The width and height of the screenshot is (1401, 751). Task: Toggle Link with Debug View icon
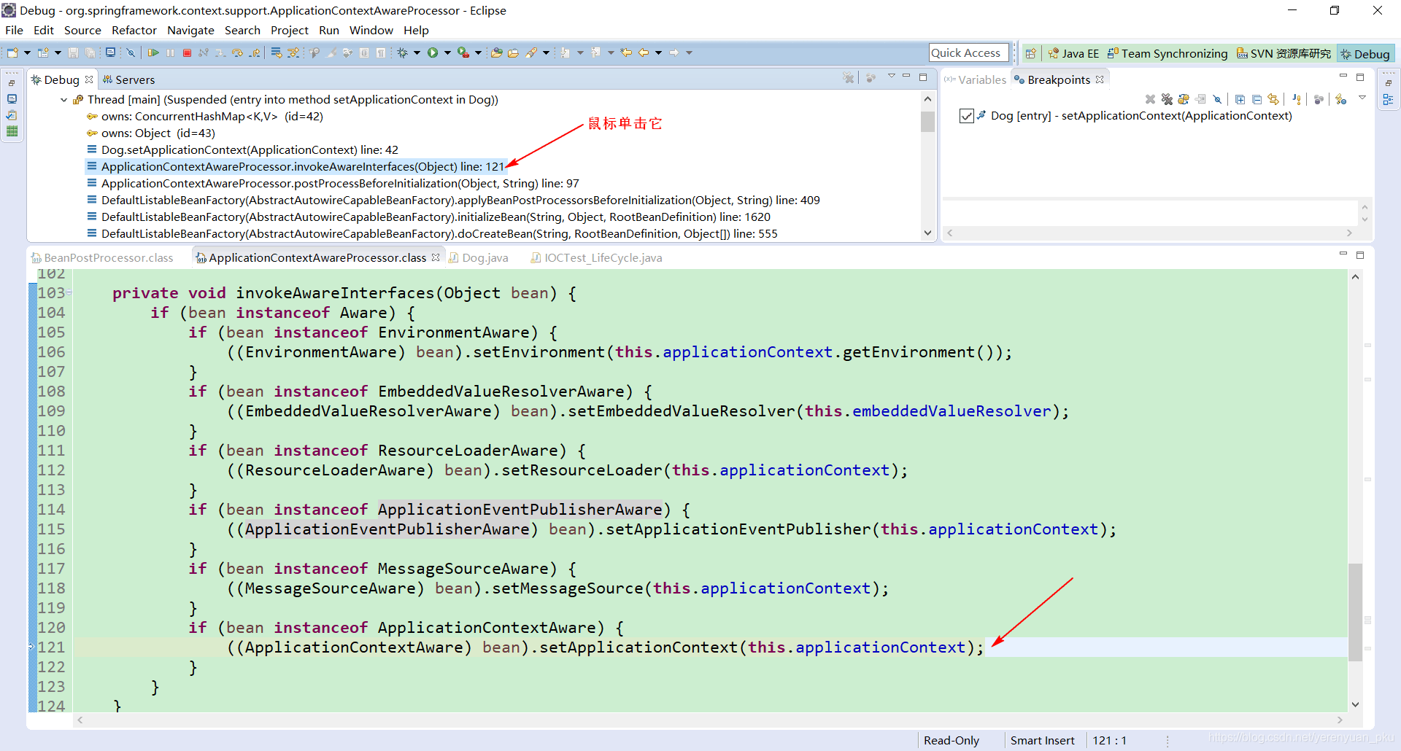(1273, 99)
